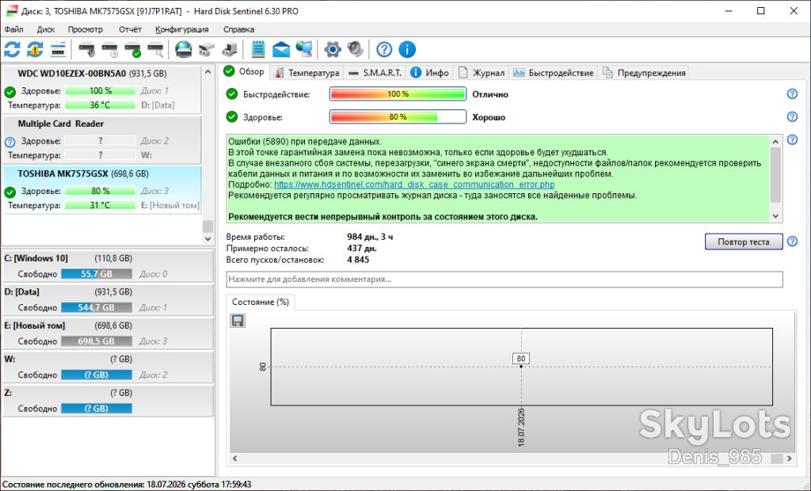Viewport: 811px width, 491px height.
Task: Click the status text box scroll down arrow
Action: click(x=775, y=216)
